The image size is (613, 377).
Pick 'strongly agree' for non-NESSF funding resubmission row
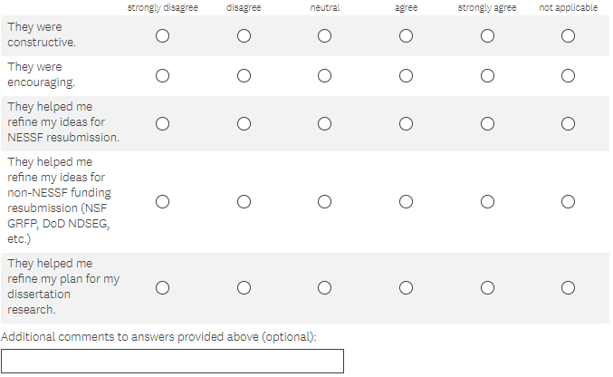click(487, 202)
